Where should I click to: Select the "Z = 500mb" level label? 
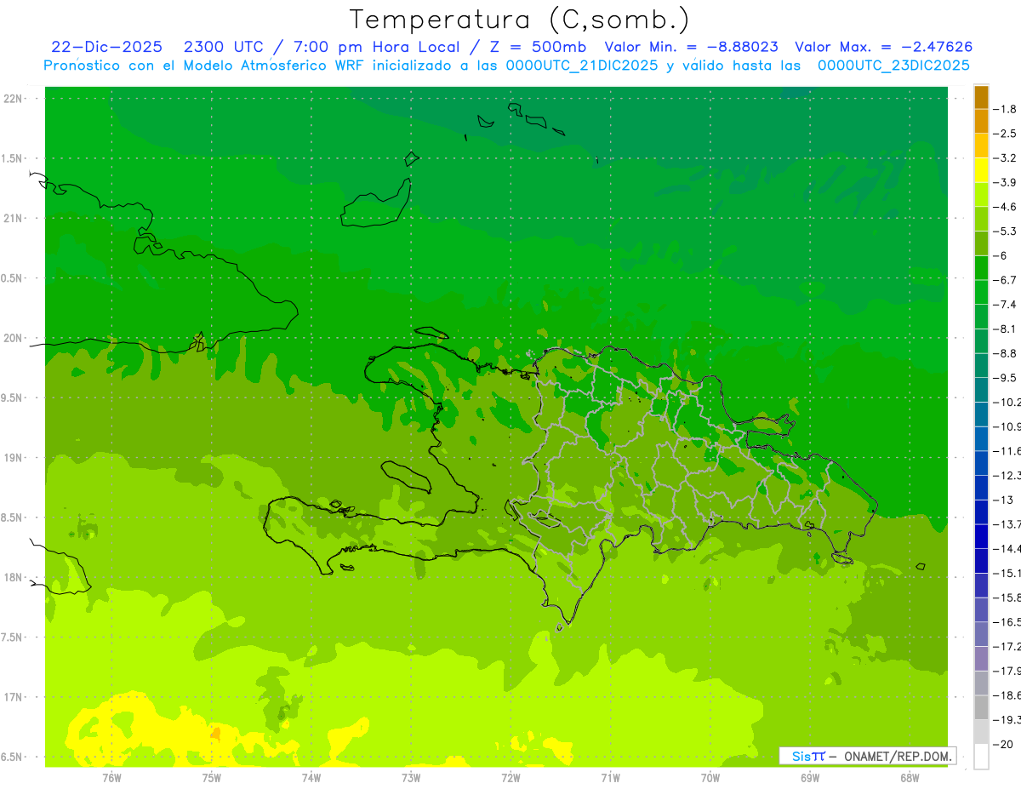click(x=533, y=47)
